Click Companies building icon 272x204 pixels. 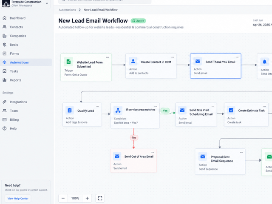pos(5,36)
